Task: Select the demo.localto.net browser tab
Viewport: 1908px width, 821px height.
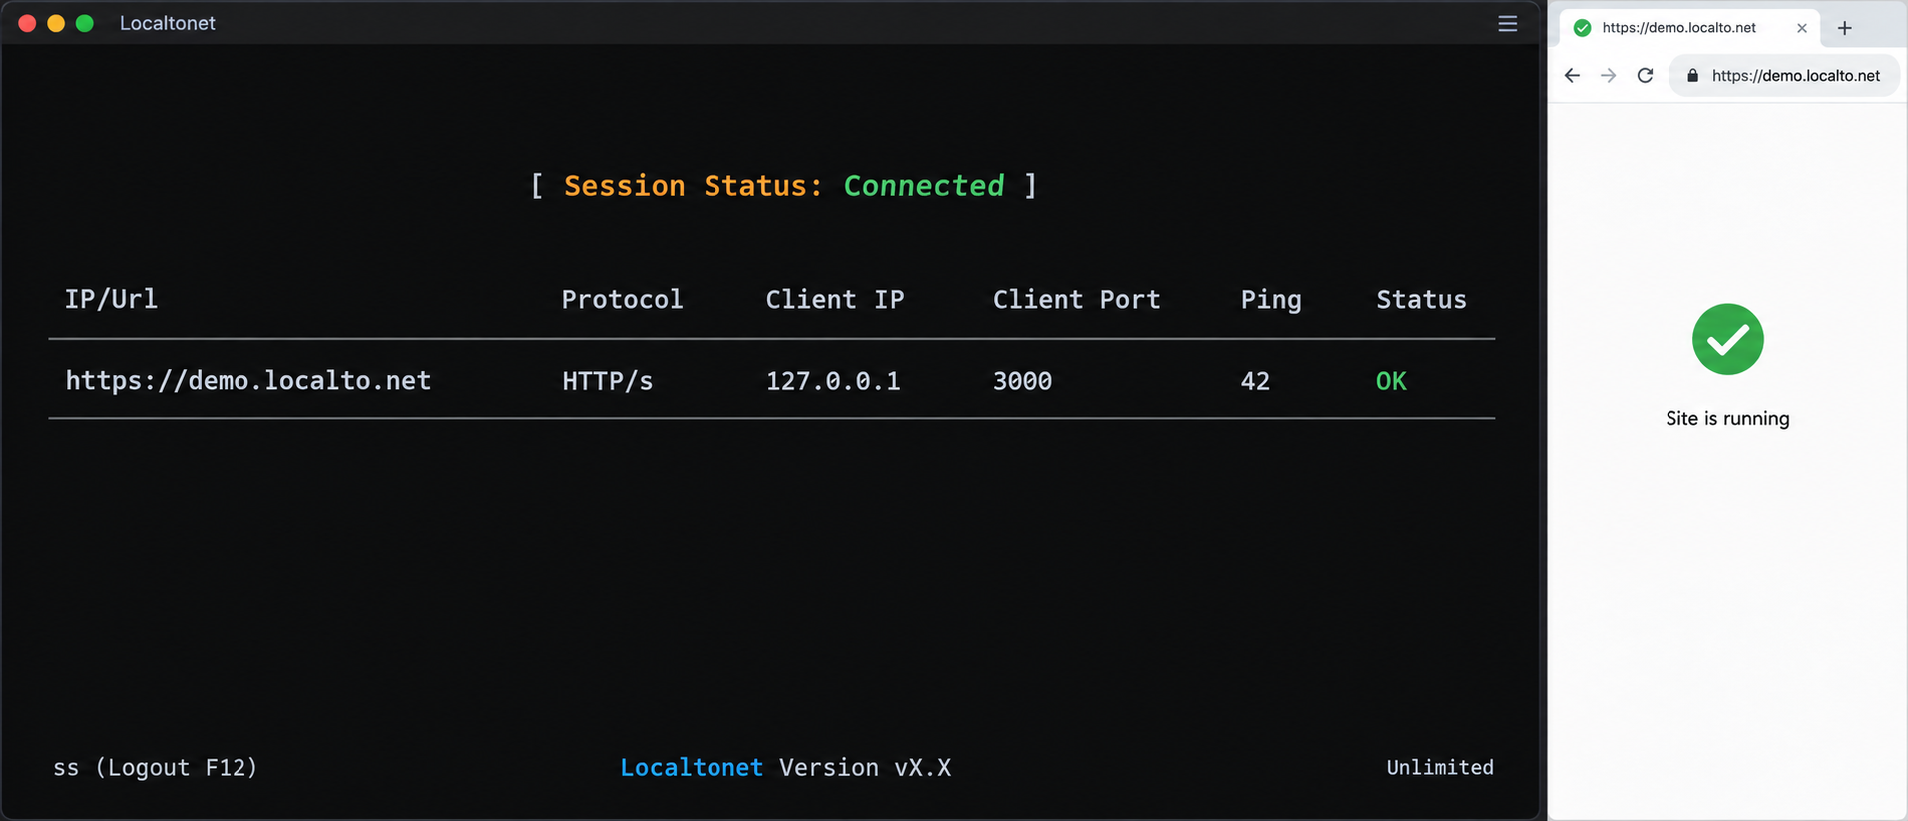Action: (x=1689, y=28)
